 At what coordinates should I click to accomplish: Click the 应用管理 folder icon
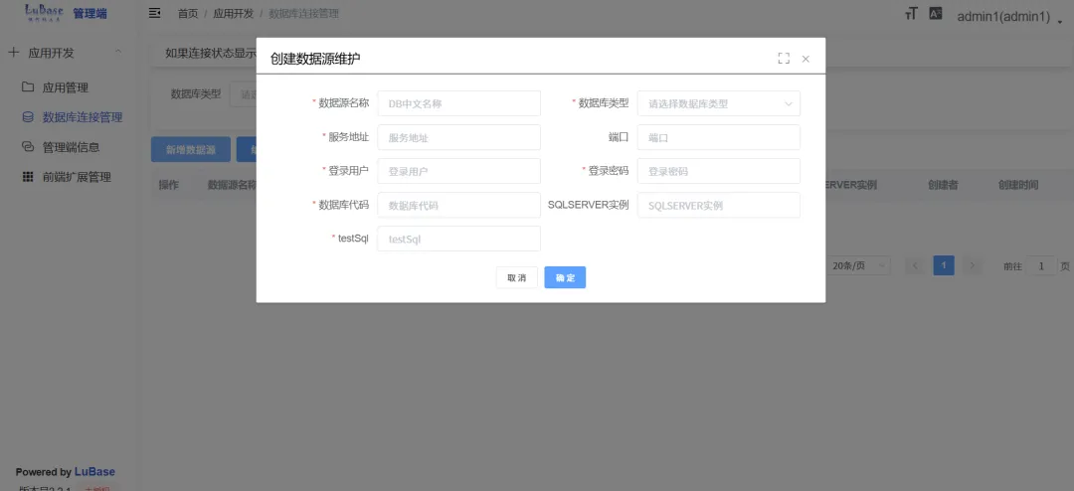point(28,87)
